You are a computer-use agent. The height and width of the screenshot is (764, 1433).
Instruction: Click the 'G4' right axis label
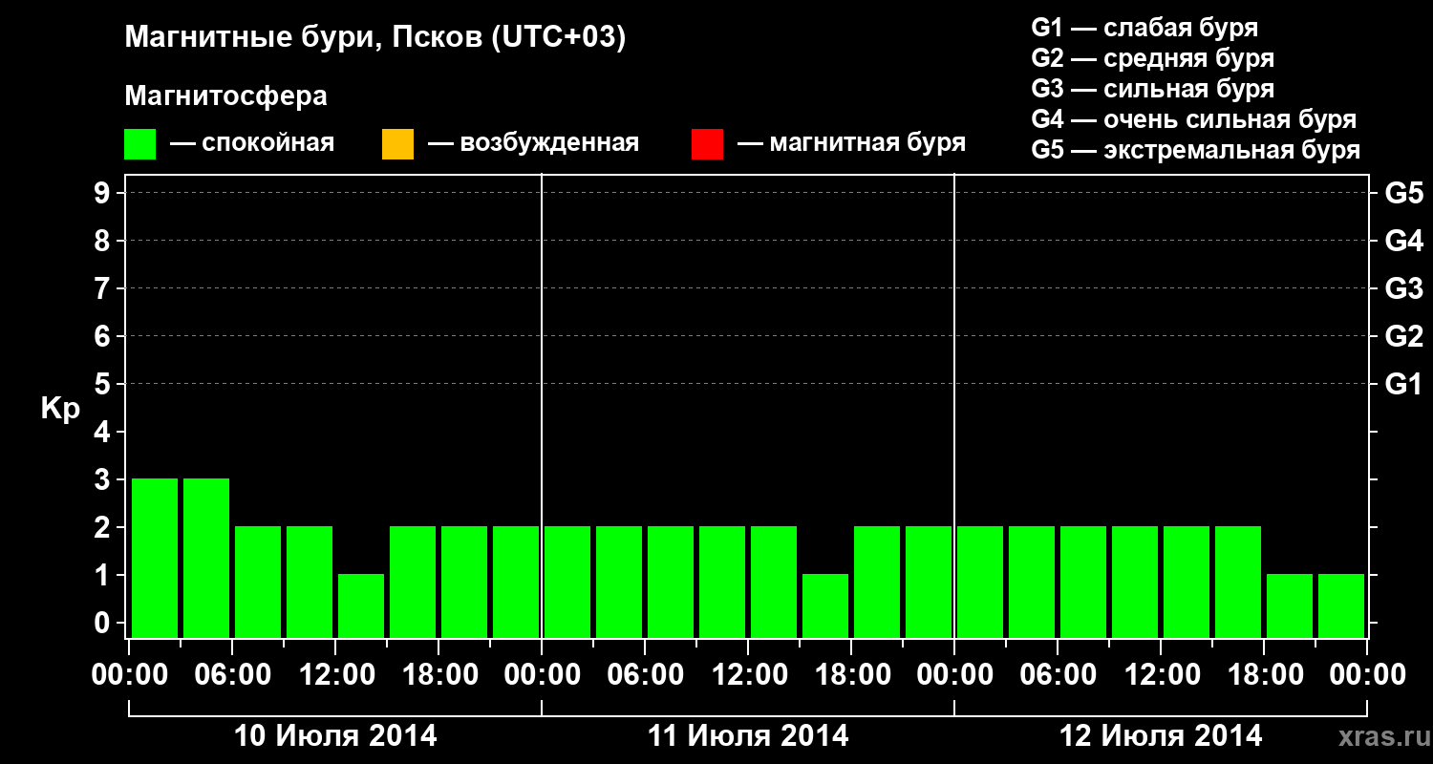[x=1403, y=241]
